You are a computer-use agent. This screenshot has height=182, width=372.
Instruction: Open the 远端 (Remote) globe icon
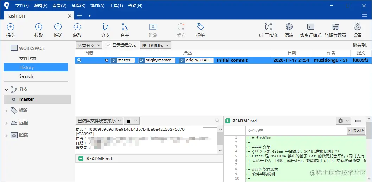289,27
